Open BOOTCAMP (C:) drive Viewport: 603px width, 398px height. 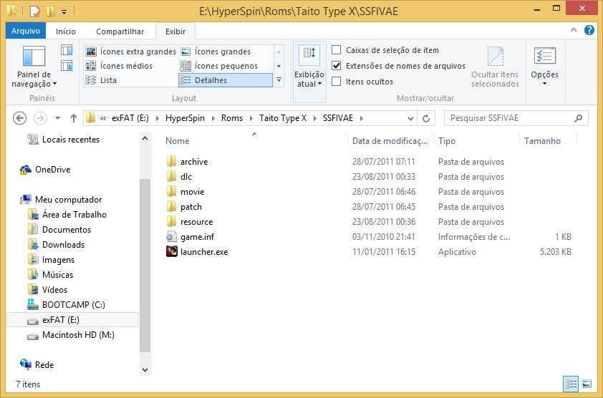67,304
